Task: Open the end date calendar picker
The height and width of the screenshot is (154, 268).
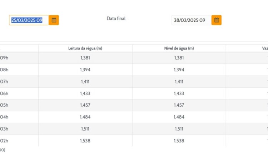Action: coord(217,20)
